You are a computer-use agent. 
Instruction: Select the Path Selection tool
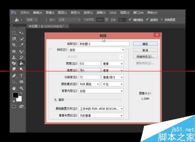[14, 82]
